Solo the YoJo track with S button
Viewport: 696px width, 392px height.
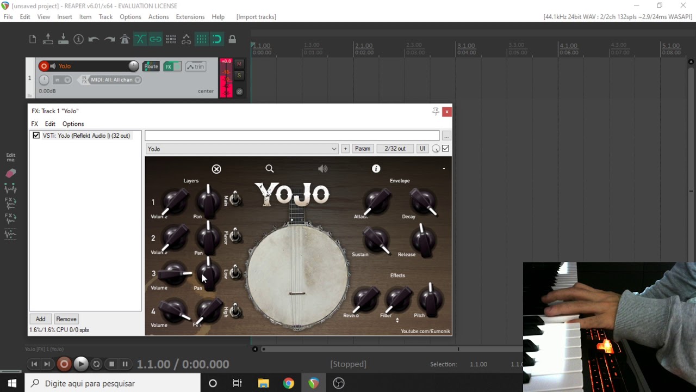point(239,76)
